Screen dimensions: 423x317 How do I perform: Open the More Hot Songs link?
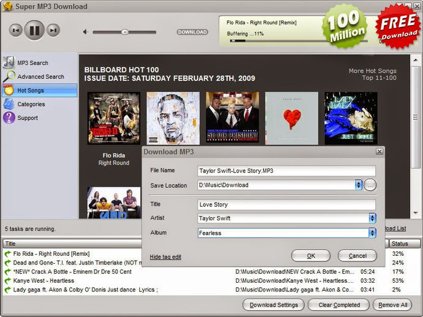(x=373, y=71)
